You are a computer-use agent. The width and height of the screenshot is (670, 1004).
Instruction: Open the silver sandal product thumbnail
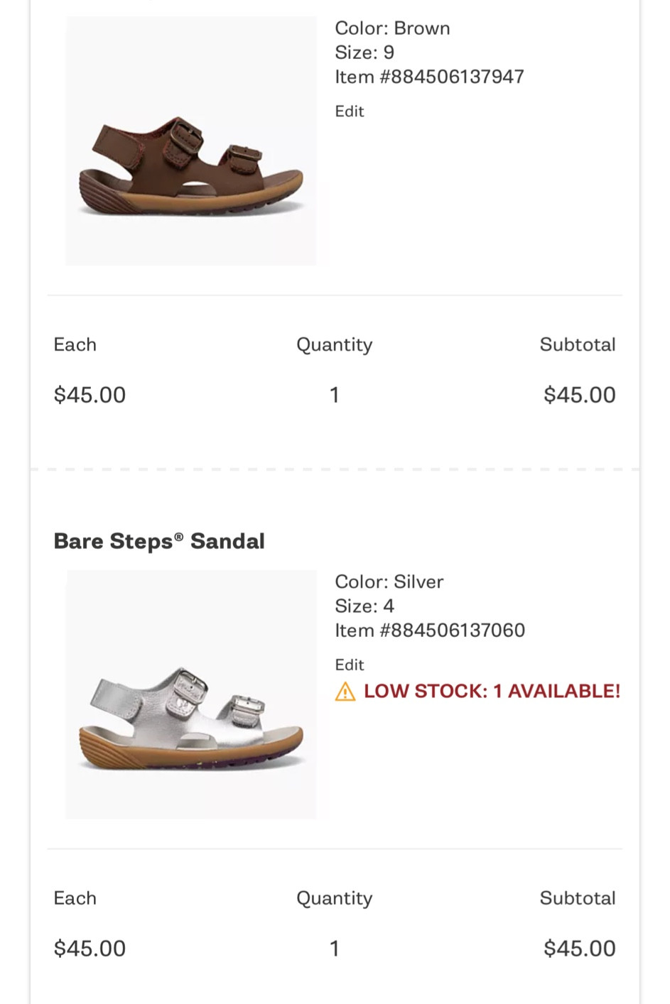coord(190,694)
